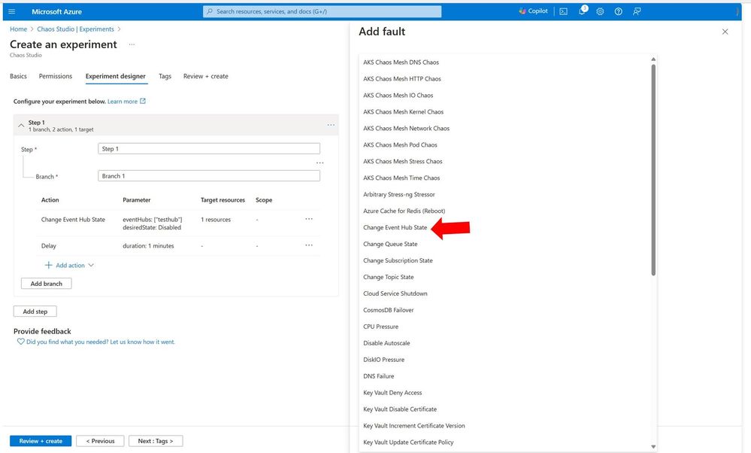Select Change Topic State fault
Image resolution: width=751 pixels, height=453 pixels.
point(389,277)
